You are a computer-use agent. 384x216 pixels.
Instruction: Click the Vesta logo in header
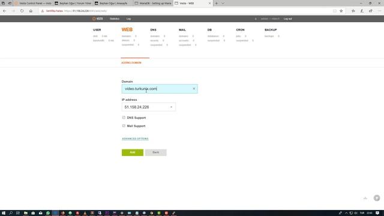point(97,19)
